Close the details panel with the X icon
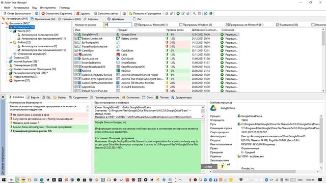 pos(3,97)
